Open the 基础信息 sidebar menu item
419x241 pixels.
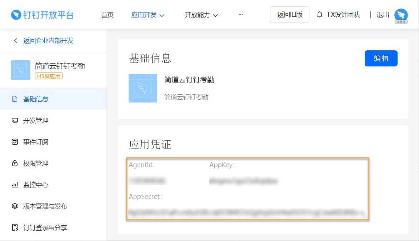[x=54, y=99]
